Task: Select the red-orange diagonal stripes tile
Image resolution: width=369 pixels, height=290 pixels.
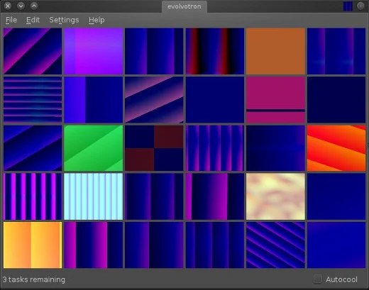Action: pos(336,148)
